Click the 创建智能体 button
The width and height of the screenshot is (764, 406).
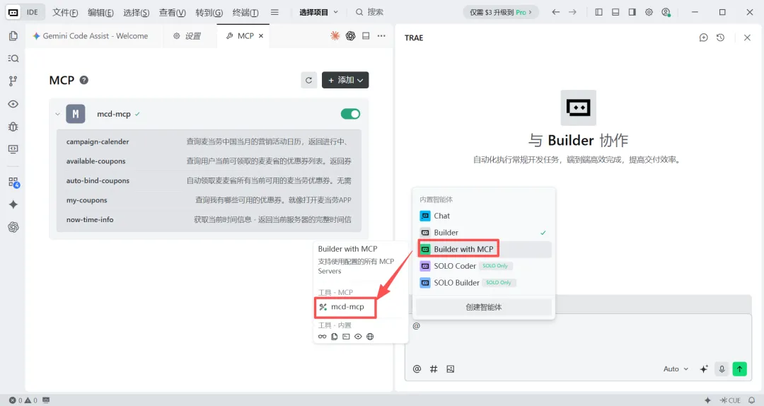click(x=484, y=307)
